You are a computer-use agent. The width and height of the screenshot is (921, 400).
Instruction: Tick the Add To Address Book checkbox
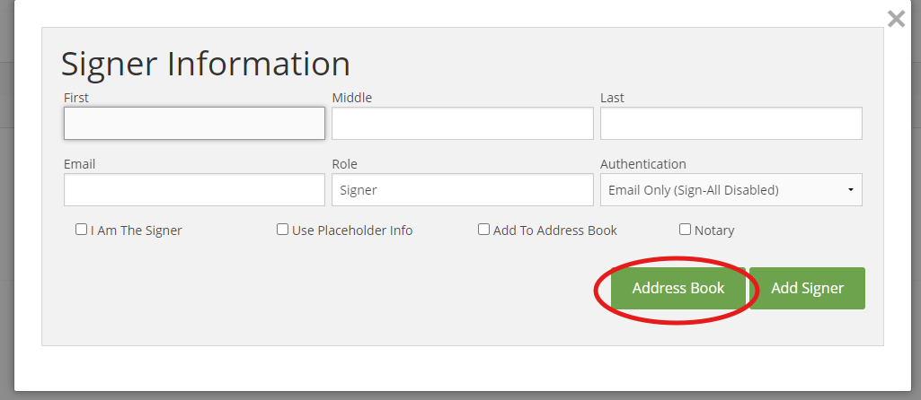483,230
